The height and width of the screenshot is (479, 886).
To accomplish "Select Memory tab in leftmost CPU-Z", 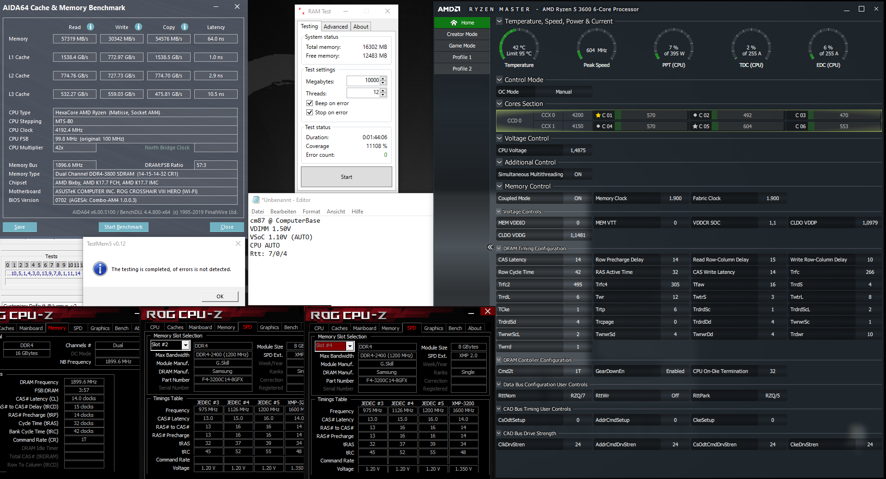I will click(x=57, y=328).
